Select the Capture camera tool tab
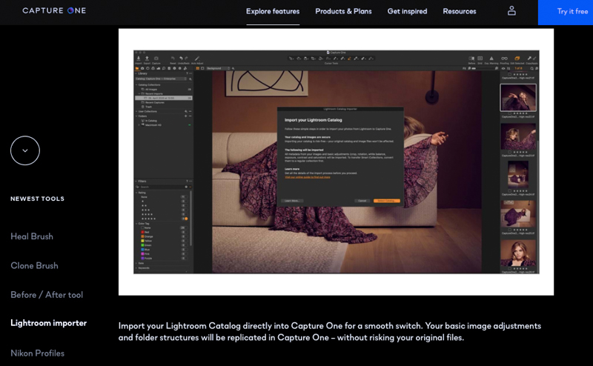 142,68
